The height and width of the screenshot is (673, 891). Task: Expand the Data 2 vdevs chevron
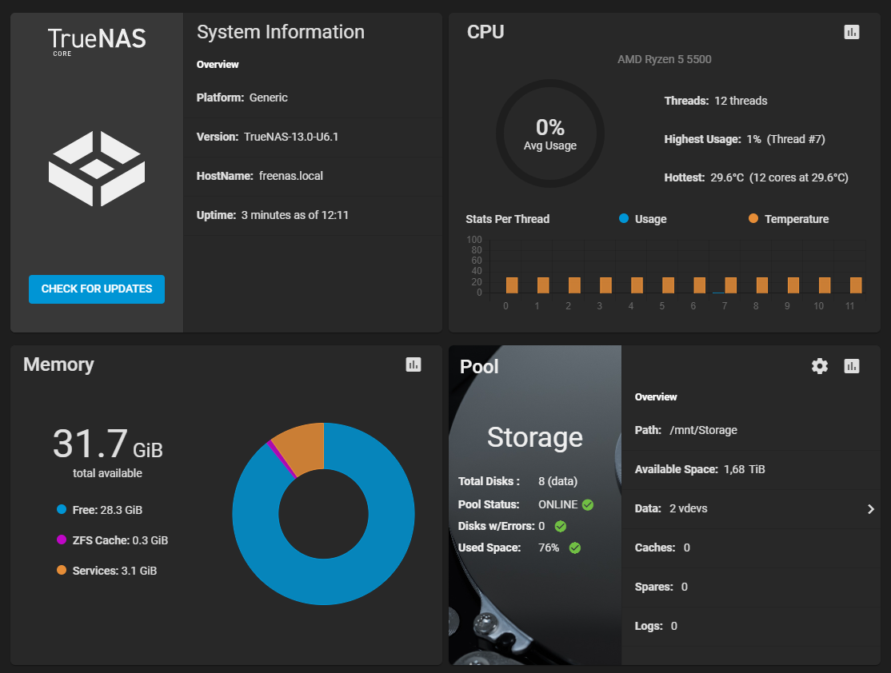[870, 509]
